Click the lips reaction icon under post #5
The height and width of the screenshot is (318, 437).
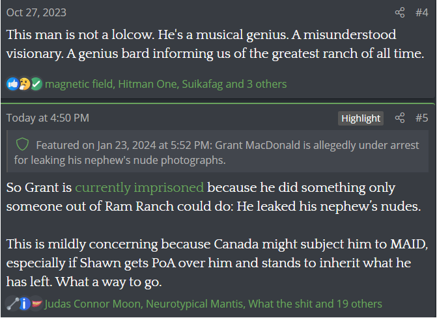pos(36,304)
